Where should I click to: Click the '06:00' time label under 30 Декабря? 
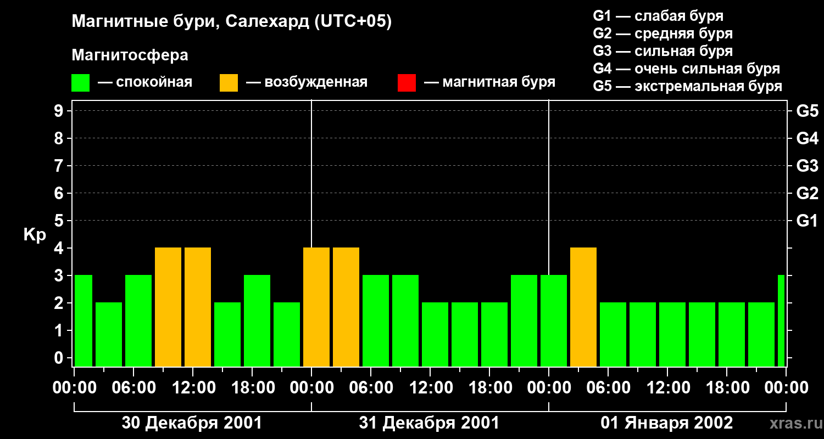(133, 388)
